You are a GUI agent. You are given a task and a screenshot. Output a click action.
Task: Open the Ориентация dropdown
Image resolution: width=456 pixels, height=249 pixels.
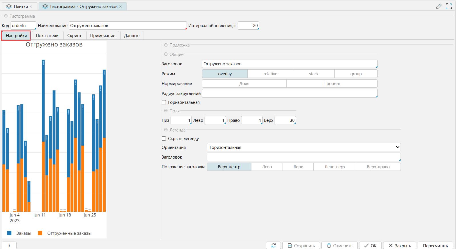tap(303, 147)
